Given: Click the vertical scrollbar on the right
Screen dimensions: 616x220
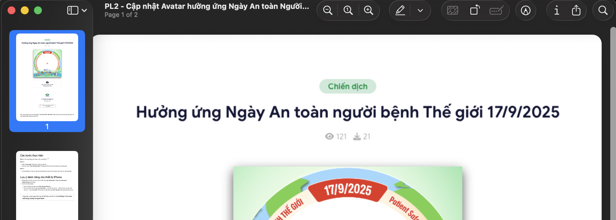Looking at the screenshot, I should point(613,123).
